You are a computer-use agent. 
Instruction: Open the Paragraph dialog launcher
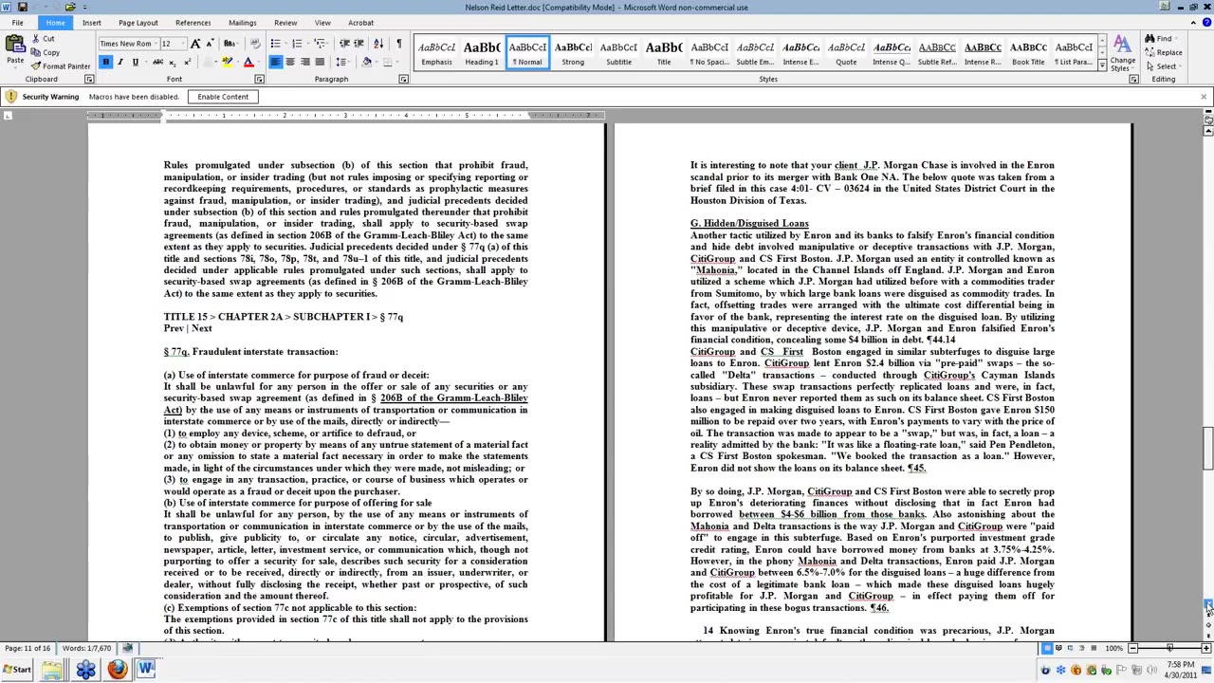403,80
